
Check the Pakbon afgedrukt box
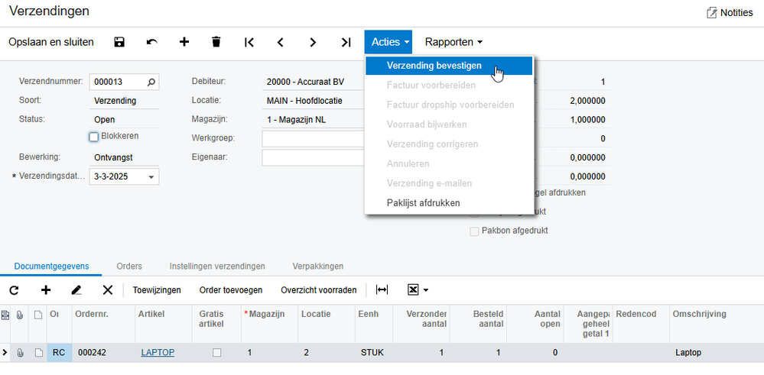pyautogui.click(x=474, y=231)
